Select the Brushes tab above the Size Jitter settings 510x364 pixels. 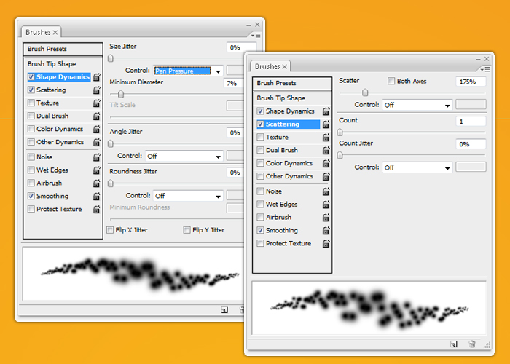[42, 33]
